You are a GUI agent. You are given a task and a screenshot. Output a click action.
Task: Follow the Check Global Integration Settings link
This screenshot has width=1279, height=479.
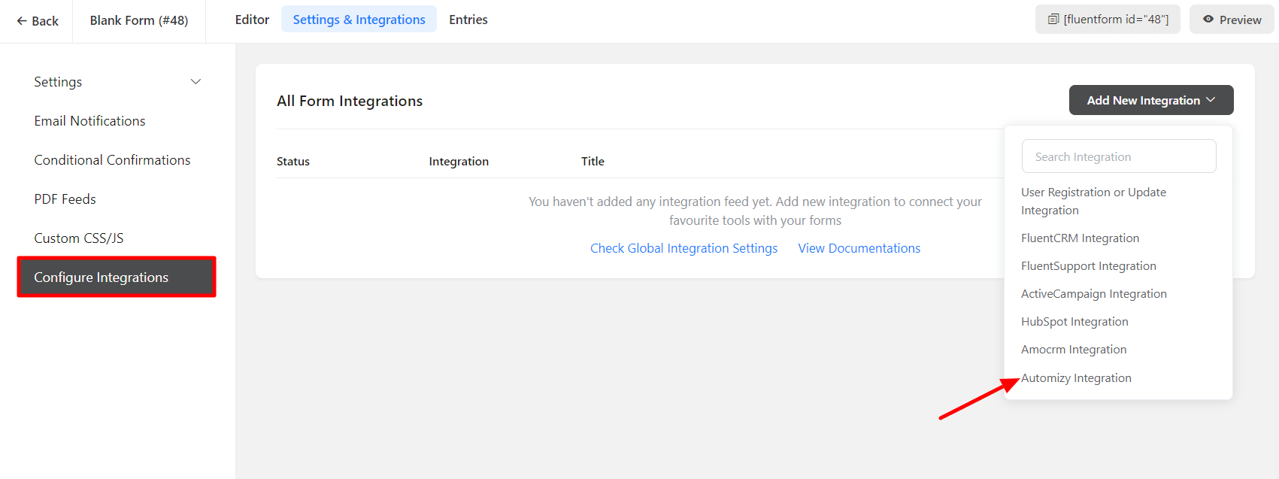point(683,248)
